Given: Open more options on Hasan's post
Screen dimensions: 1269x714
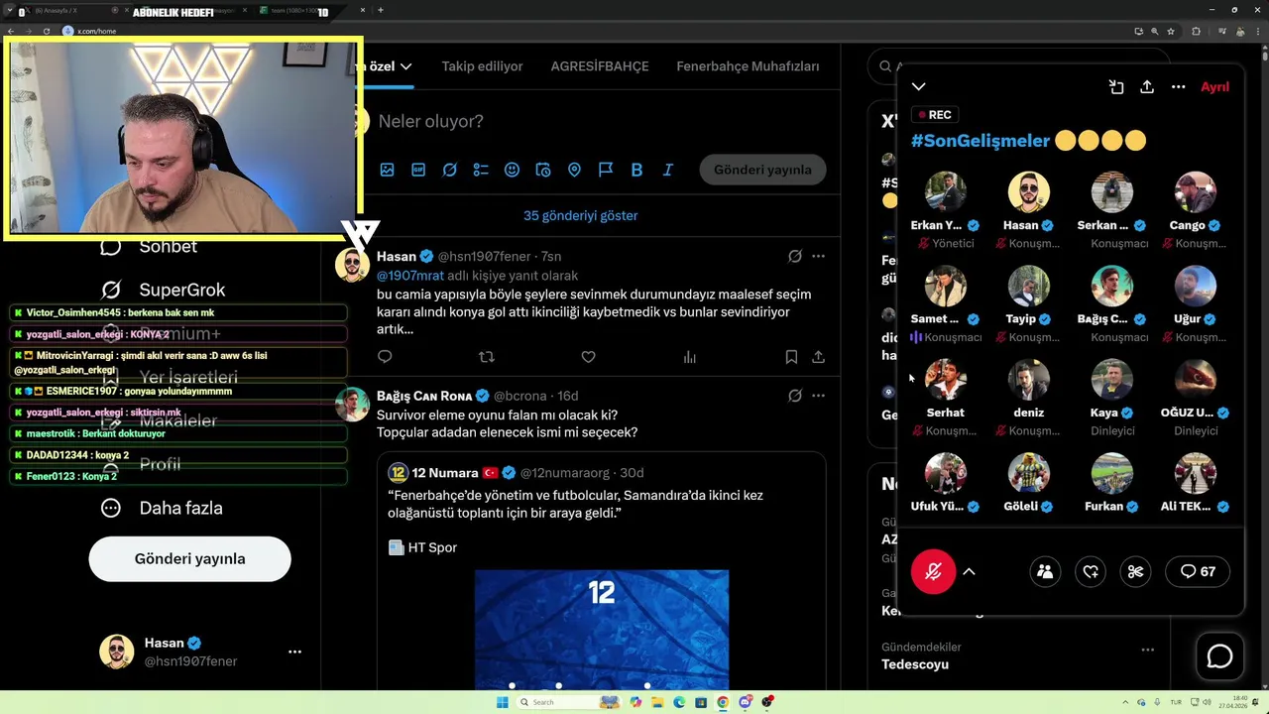Looking at the screenshot, I should (x=818, y=256).
